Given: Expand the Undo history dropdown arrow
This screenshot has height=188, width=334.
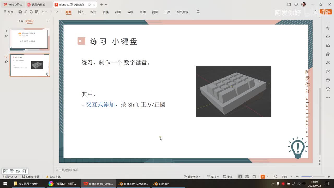Looking at the screenshot, I should (x=46, y=12).
